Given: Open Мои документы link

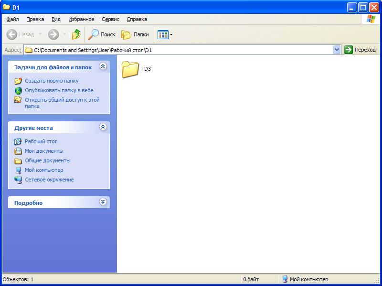Looking at the screenshot, I should 44,151.
